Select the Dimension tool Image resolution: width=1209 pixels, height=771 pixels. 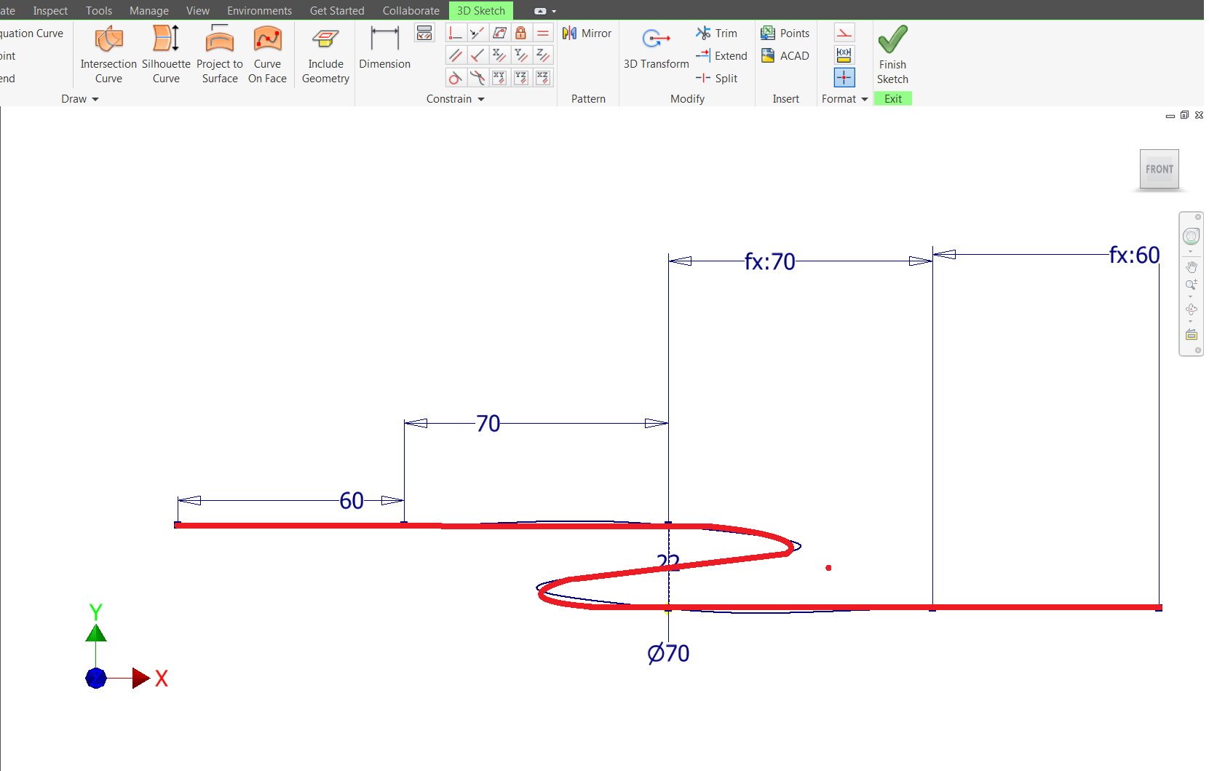(384, 46)
